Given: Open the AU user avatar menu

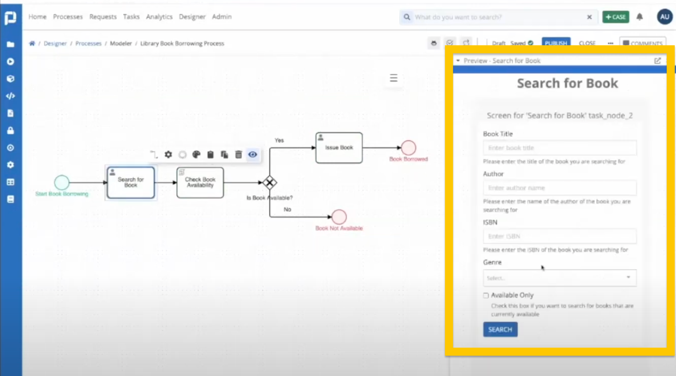Looking at the screenshot, I should coord(665,17).
